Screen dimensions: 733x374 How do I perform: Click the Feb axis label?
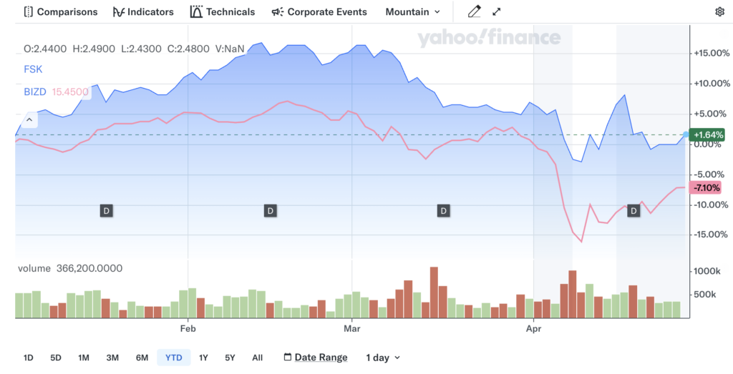188,329
